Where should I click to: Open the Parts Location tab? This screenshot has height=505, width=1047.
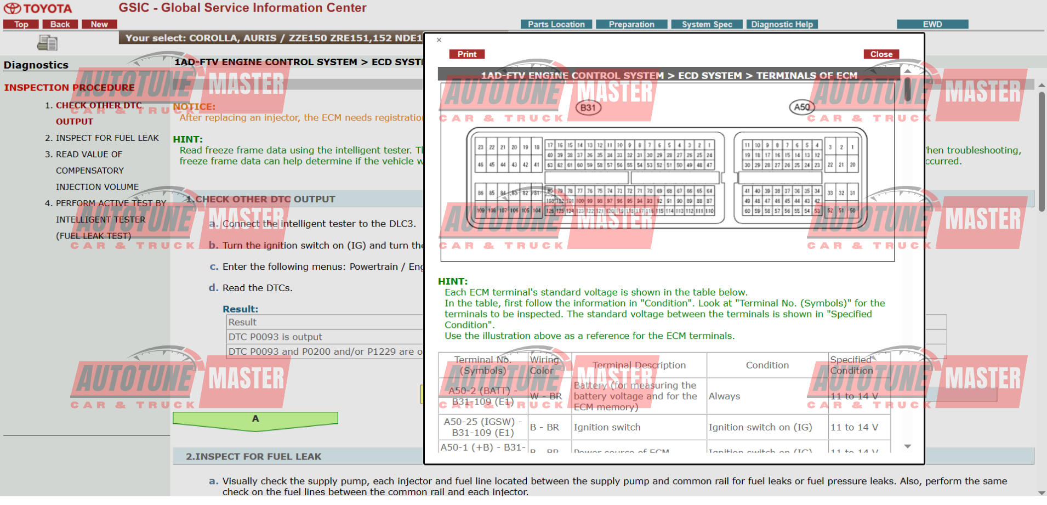point(556,24)
